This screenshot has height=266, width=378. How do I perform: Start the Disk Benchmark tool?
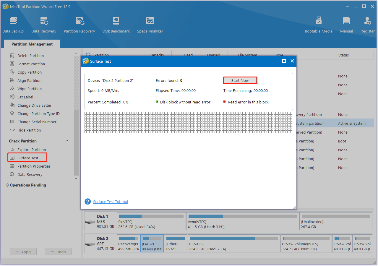click(116, 25)
